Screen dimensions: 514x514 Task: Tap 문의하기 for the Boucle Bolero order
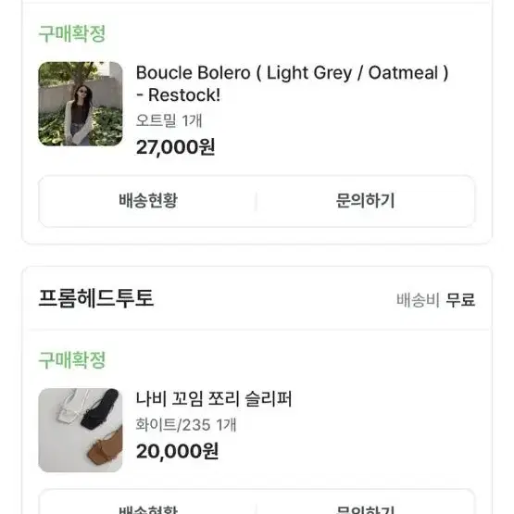pyautogui.click(x=366, y=201)
